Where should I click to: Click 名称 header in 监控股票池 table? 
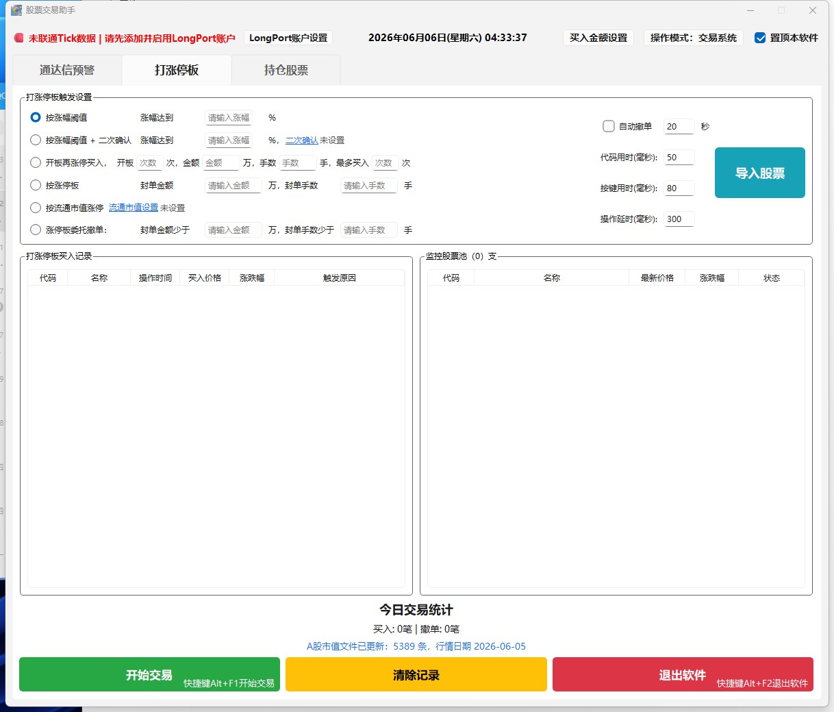552,278
